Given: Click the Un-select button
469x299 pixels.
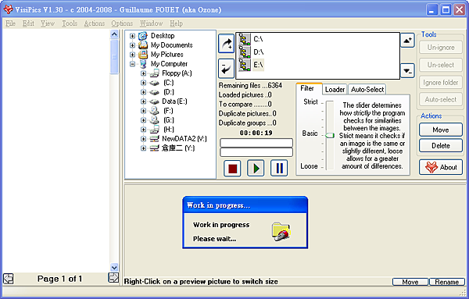Looking at the screenshot, I should coord(441,65).
